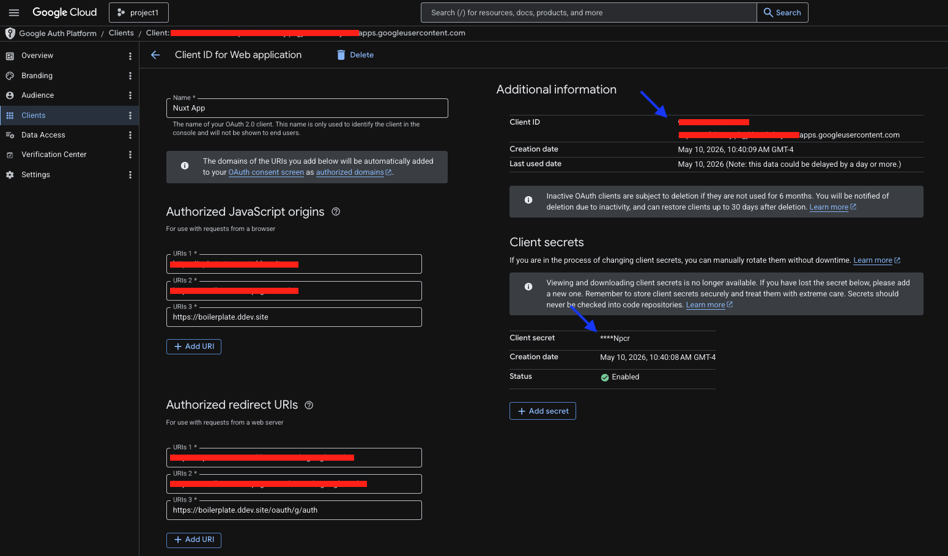Click the Google Cloud logo
Image resolution: width=948 pixels, height=556 pixels.
[x=64, y=12]
